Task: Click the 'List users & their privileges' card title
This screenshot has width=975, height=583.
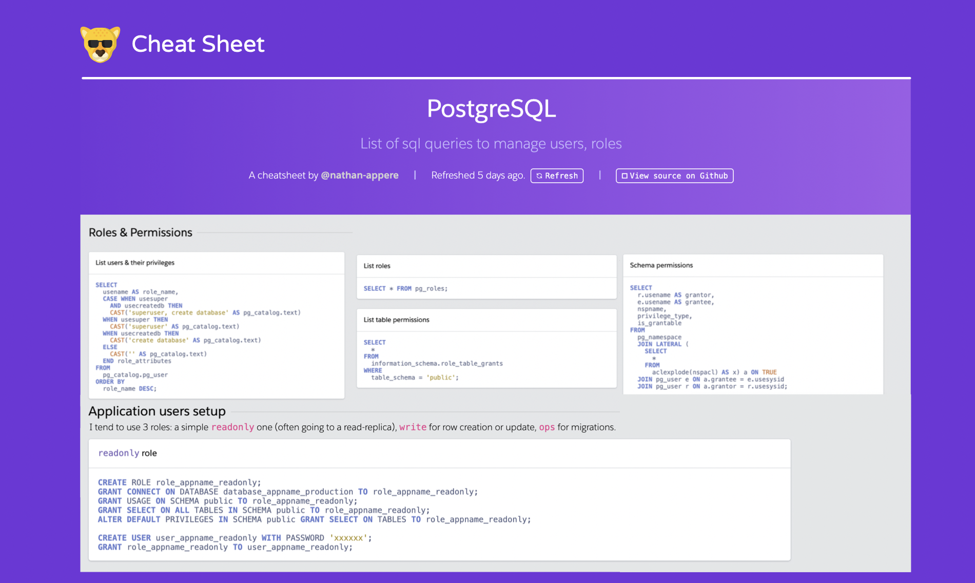Action: tap(135, 263)
